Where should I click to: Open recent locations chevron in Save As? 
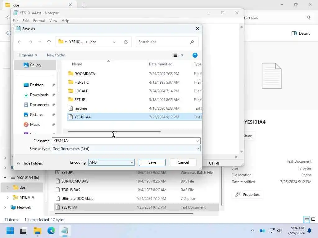tap(40, 42)
